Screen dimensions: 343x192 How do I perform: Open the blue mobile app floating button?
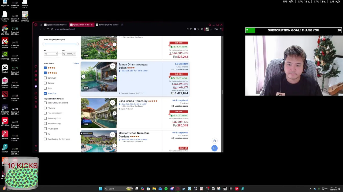214,148
